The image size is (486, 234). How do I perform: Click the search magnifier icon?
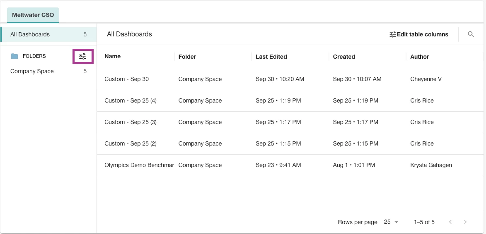pos(471,34)
